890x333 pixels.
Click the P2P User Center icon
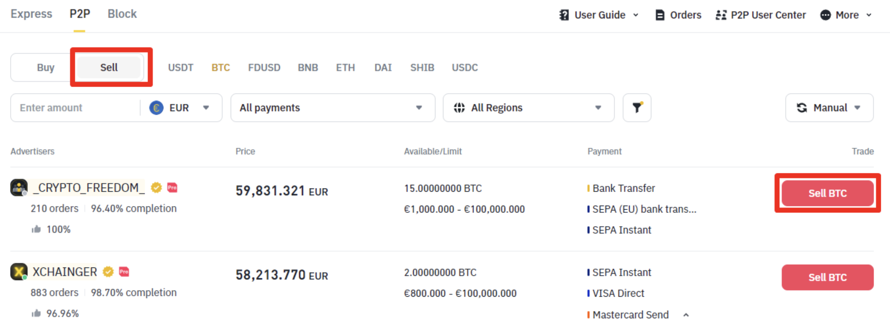[x=721, y=15]
